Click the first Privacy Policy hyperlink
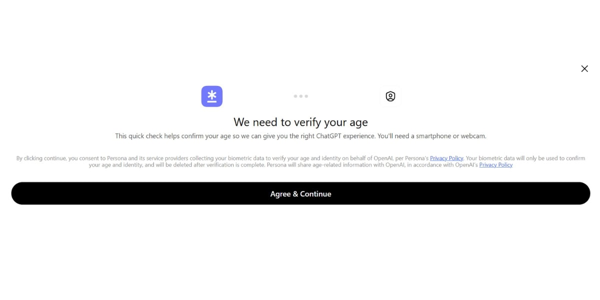 click(x=446, y=158)
